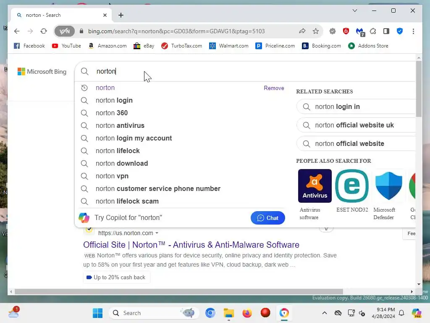Toggle the VPN badge in the address bar
Image resolution: width=430 pixels, height=323 pixels.
(x=64, y=31)
